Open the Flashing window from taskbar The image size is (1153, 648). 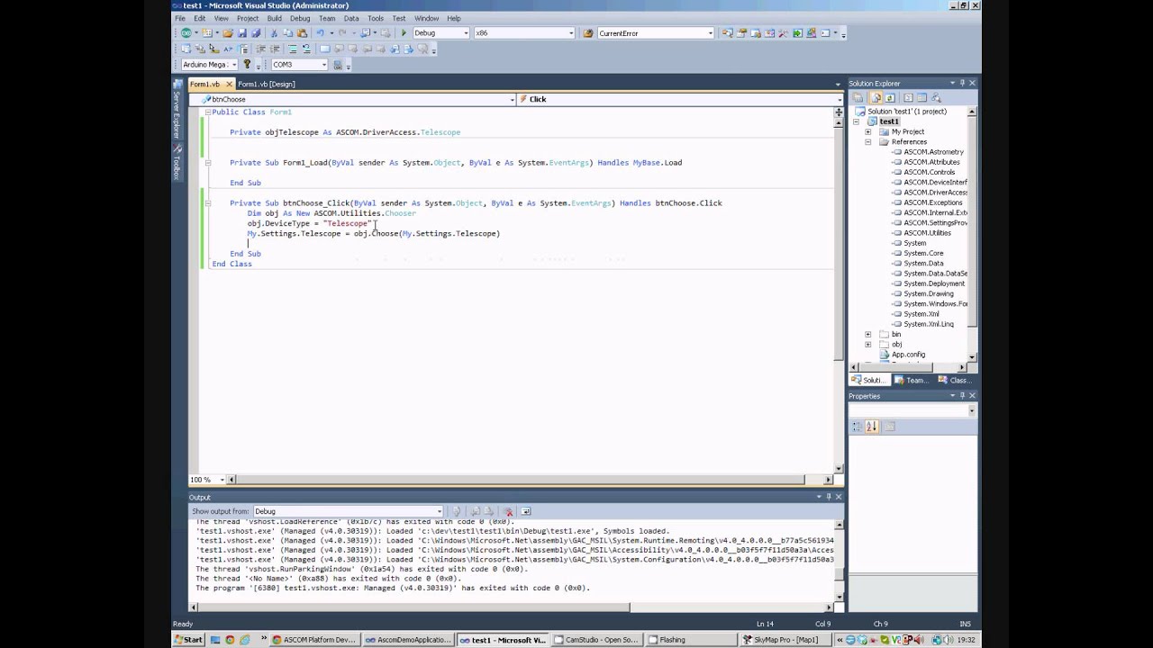(690, 640)
